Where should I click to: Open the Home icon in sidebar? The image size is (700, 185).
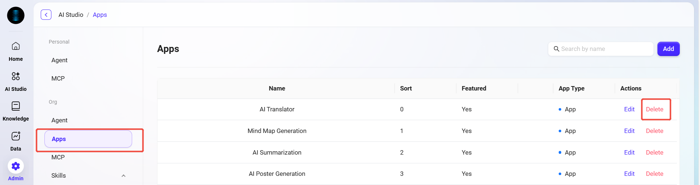coord(16,46)
